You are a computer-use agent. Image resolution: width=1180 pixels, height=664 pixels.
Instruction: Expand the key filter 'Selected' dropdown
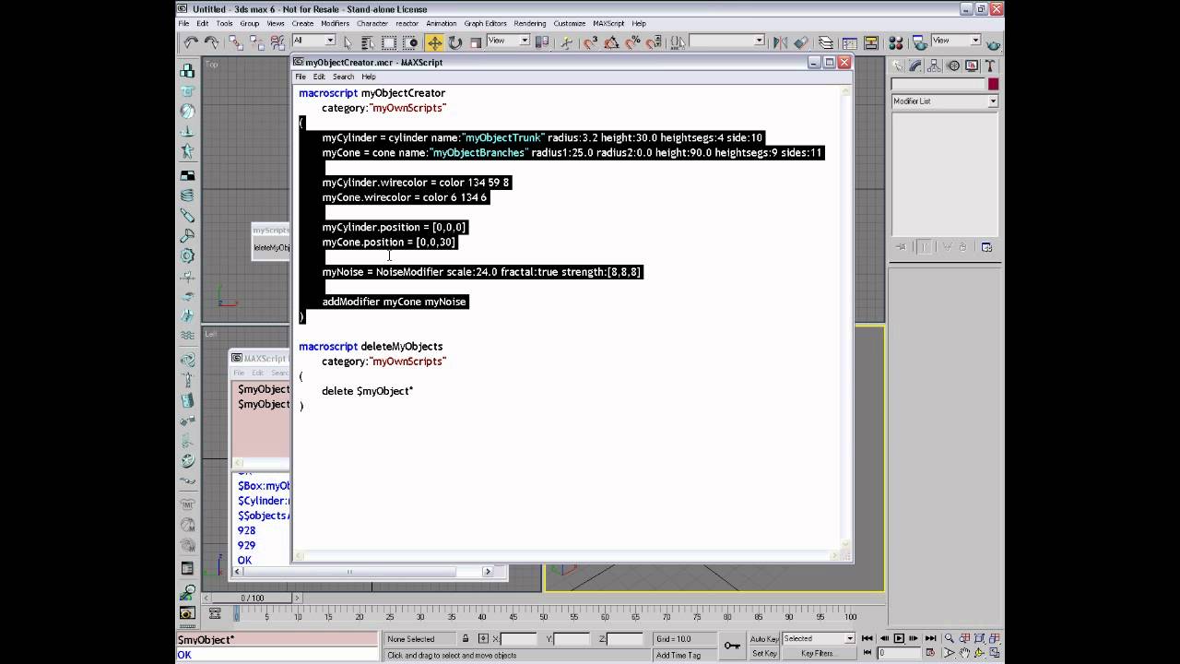coord(820,638)
